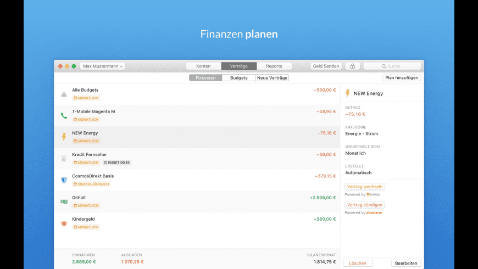Image resolution: width=478 pixels, height=269 pixels.
Task: Click the Geld Senden button
Action: coord(326,66)
